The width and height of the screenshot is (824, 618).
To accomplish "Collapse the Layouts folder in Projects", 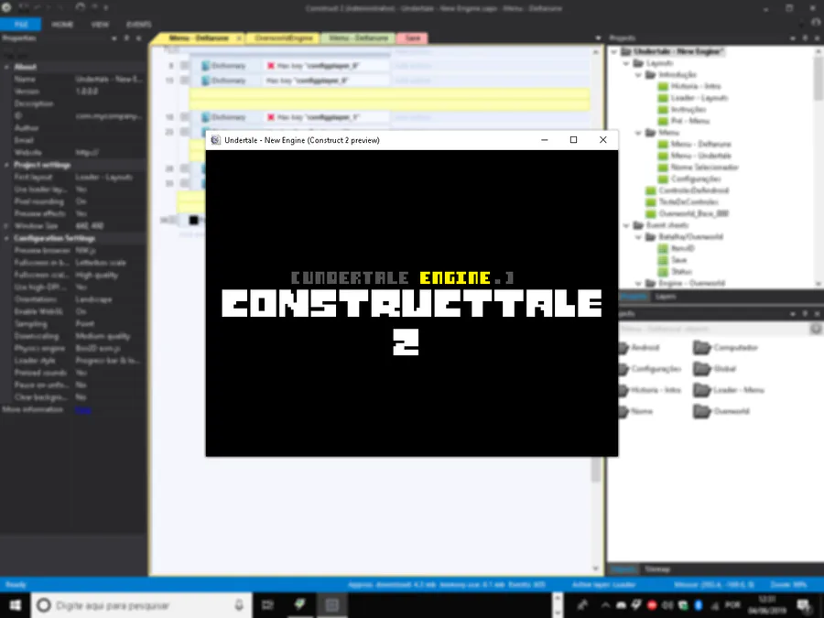I will [x=626, y=63].
